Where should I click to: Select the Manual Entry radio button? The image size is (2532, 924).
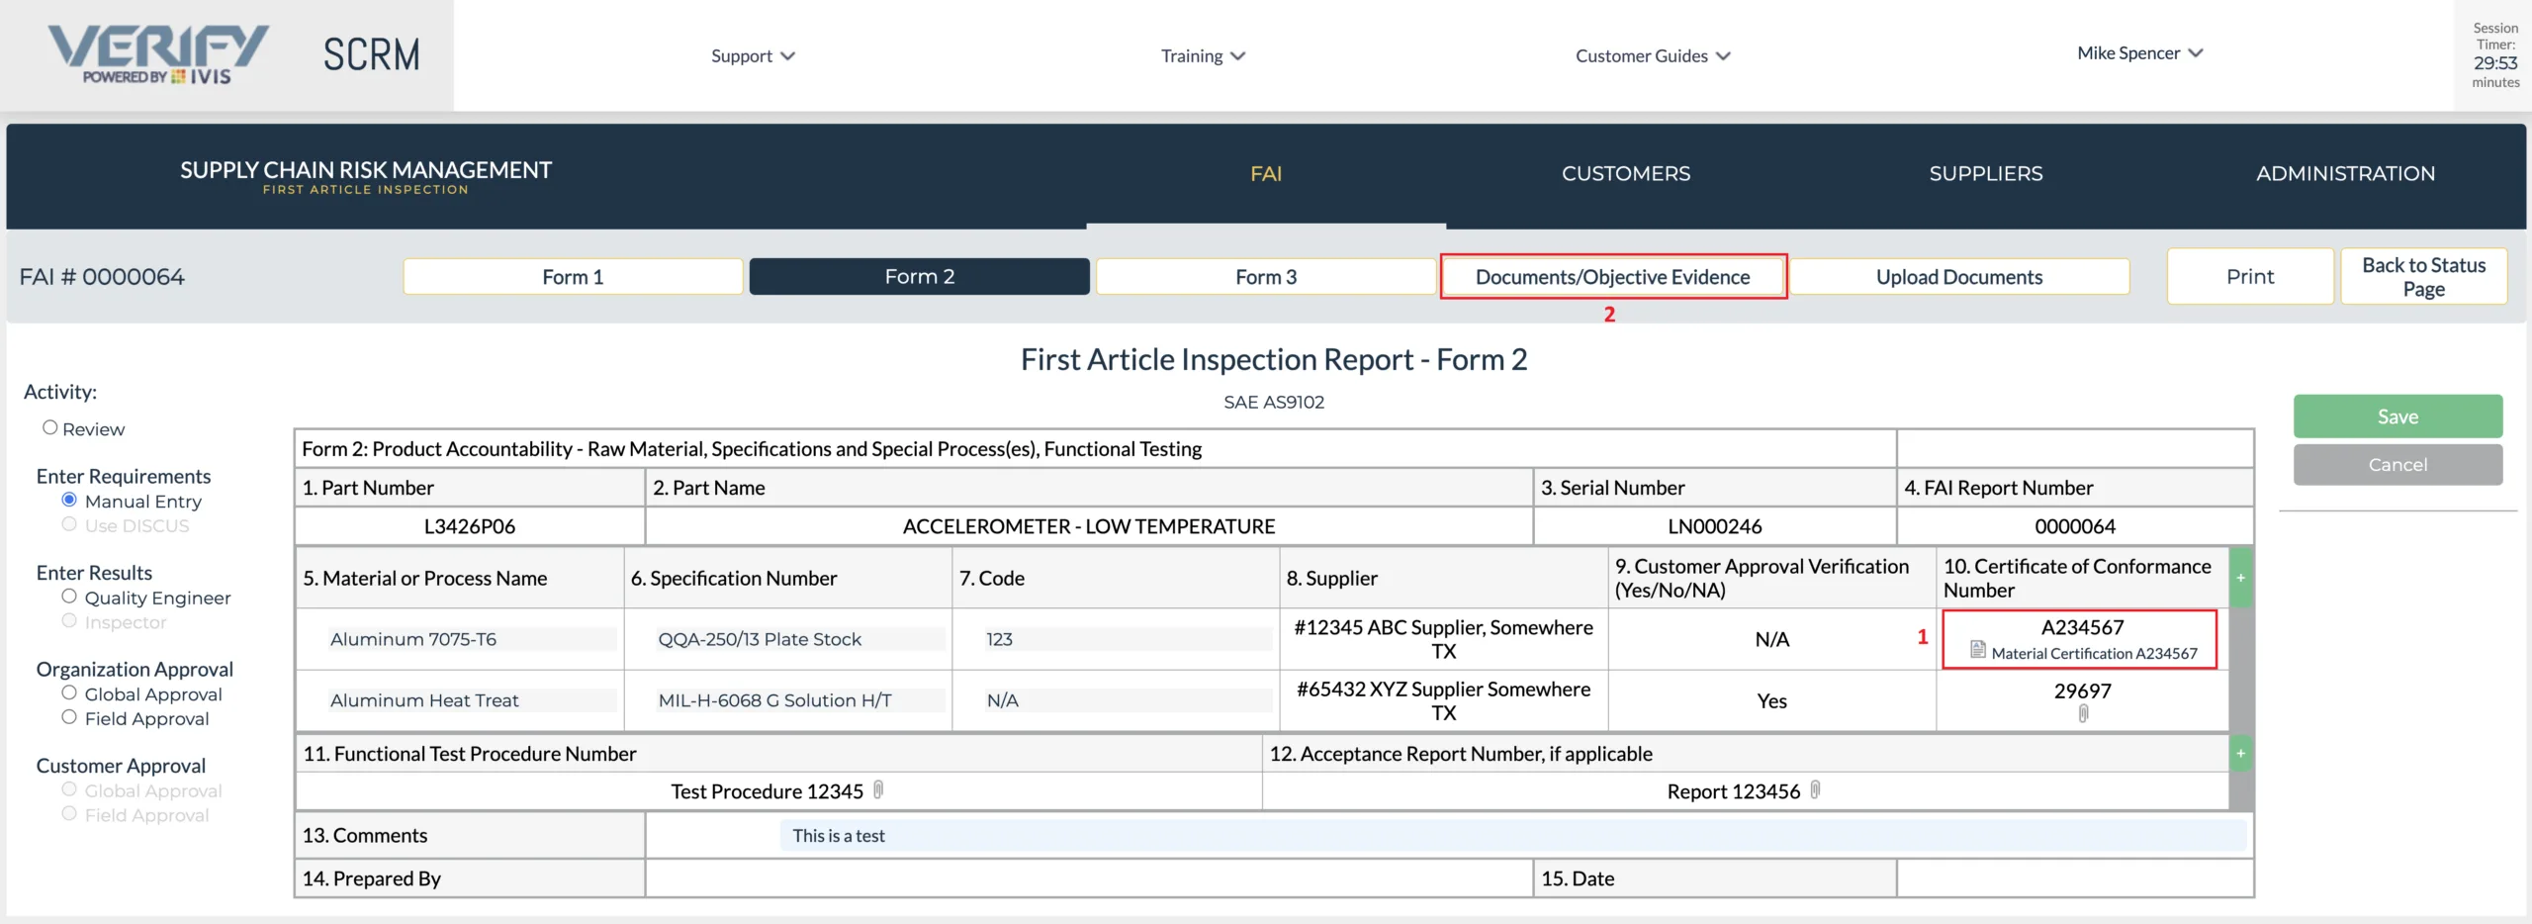[x=69, y=500]
